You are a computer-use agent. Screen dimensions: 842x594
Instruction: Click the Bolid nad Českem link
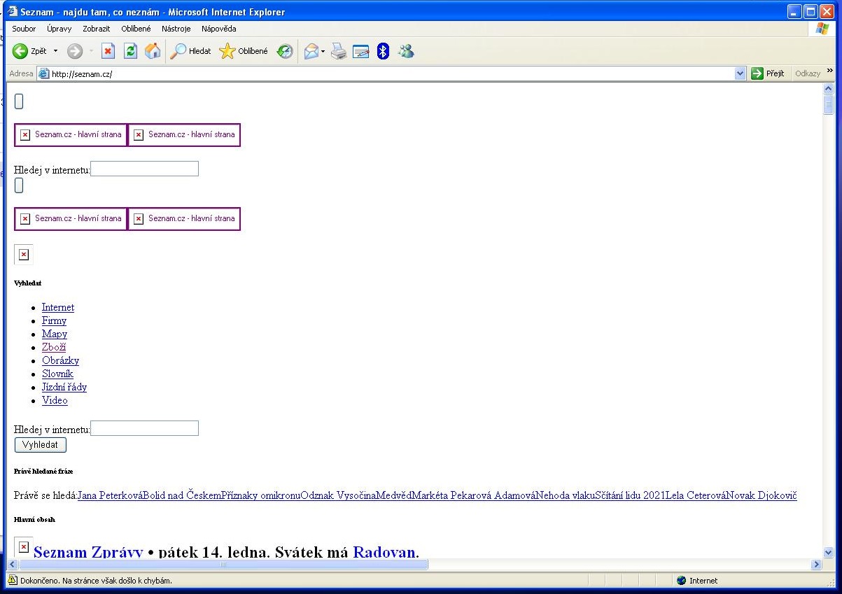(x=182, y=495)
